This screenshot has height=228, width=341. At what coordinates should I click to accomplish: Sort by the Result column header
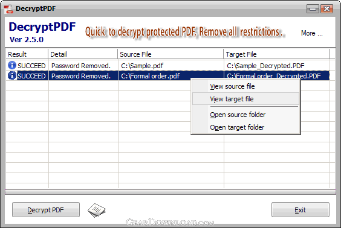coord(27,54)
